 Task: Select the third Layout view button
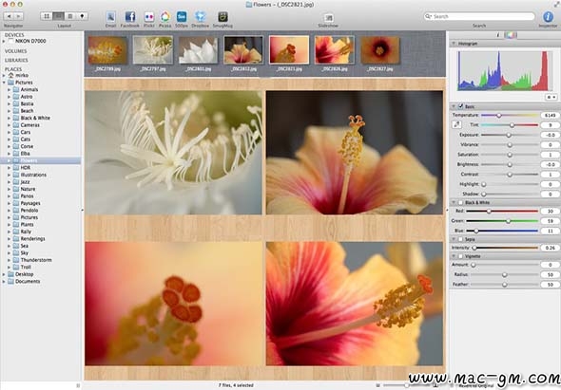pyautogui.click(x=70, y=16)
